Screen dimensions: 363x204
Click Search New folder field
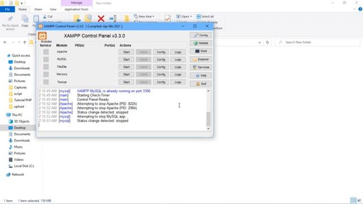pyautogui.click(x=318, y=42)
